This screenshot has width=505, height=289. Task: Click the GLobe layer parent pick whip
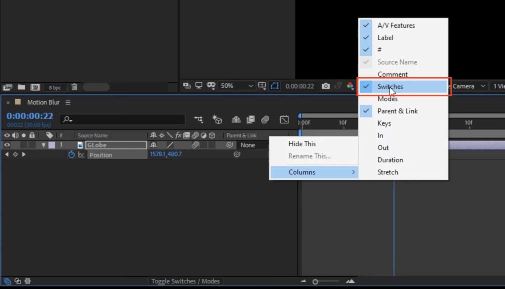[230, 145]
